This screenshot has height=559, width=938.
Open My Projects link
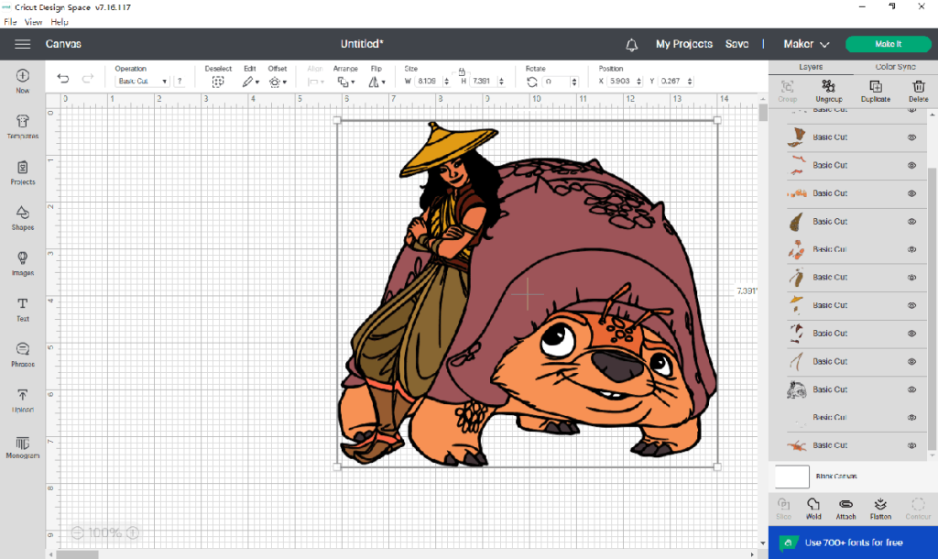(x=683, y=44)
